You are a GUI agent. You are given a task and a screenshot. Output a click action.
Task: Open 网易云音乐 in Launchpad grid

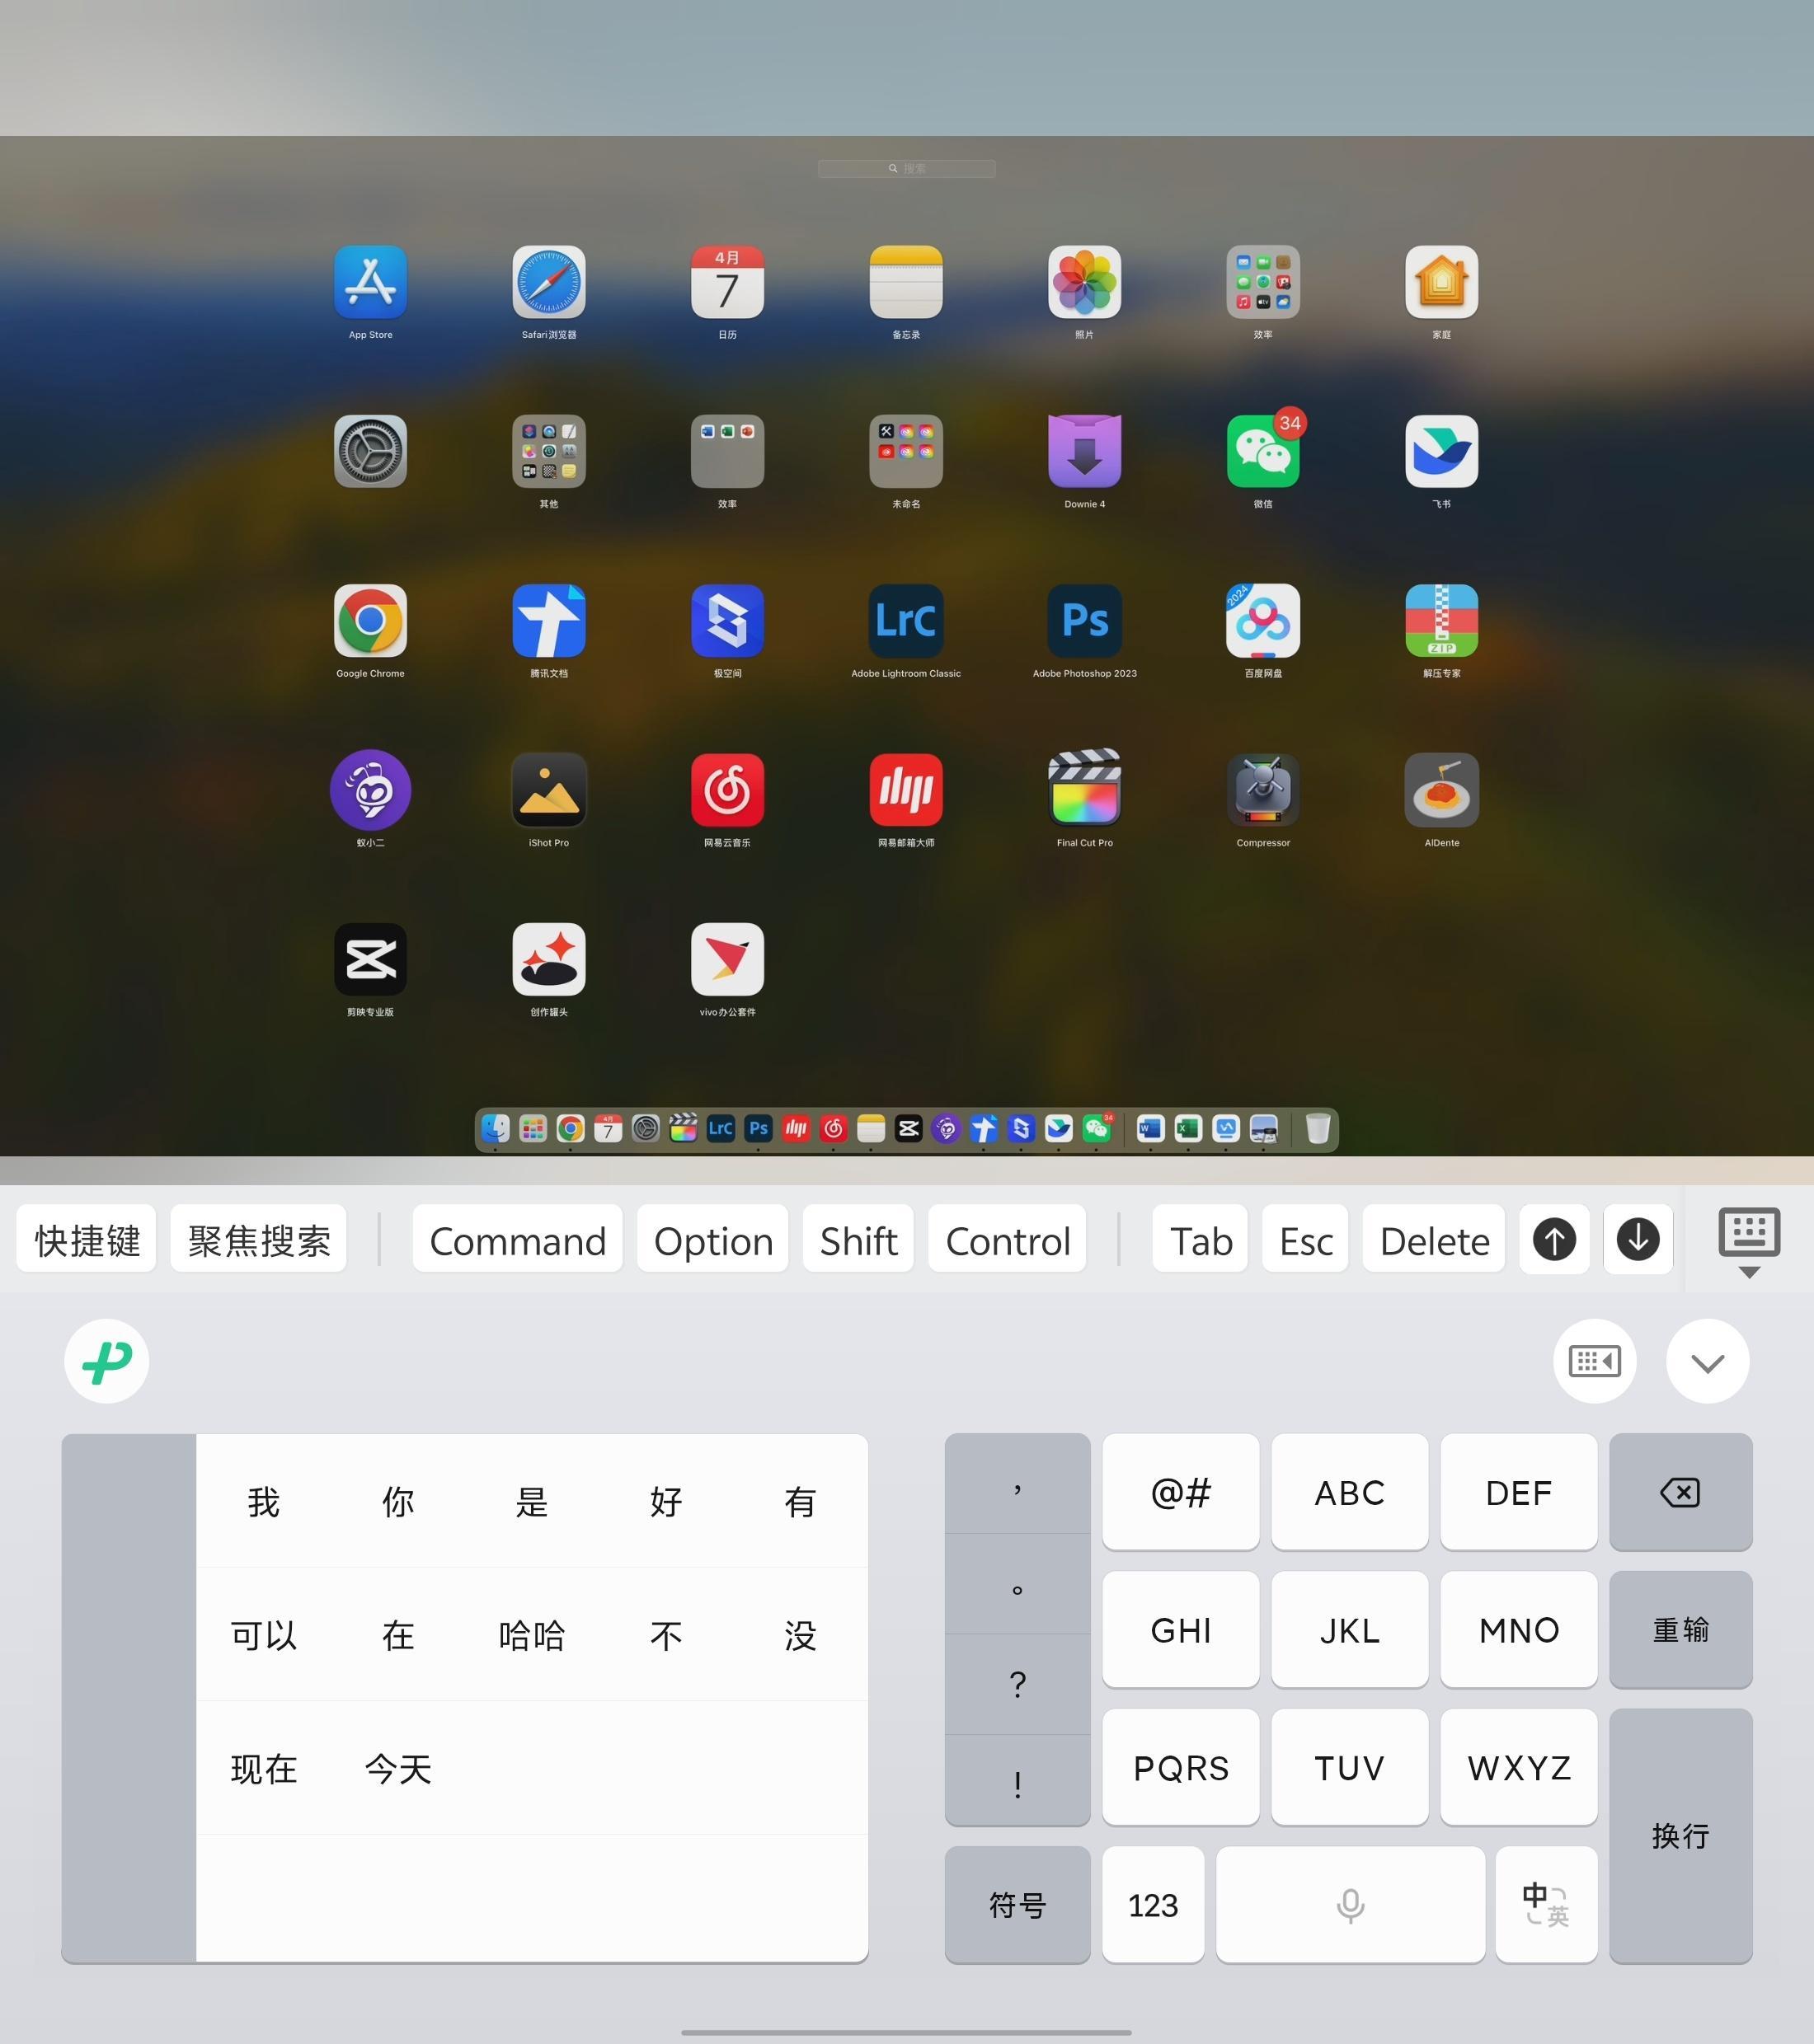pos(727,789)
